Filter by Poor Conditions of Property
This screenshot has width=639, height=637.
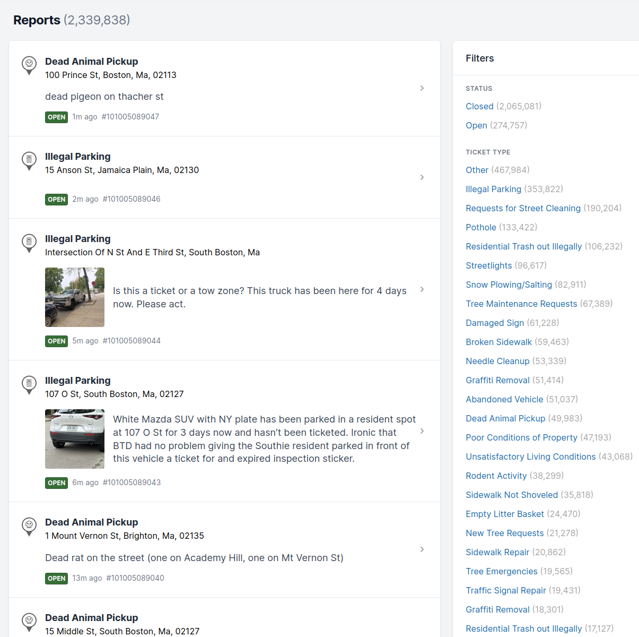[x=521, y=437]
